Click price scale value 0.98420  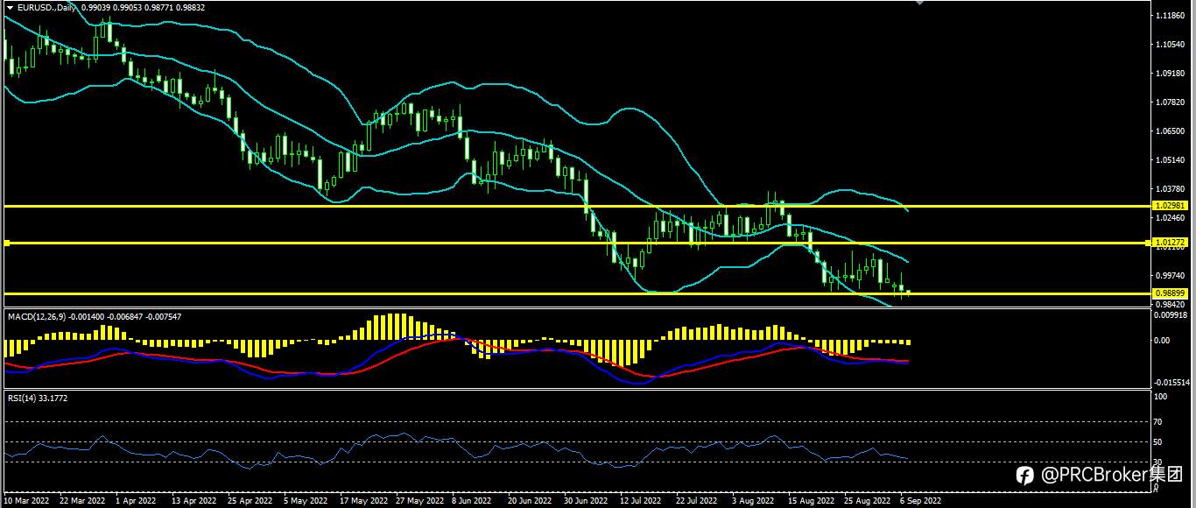(x=1170, y=303)
